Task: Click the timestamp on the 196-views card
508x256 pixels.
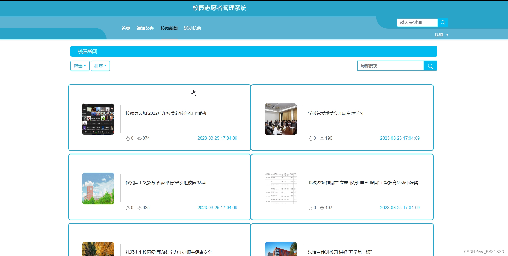Action: [400, 138]
